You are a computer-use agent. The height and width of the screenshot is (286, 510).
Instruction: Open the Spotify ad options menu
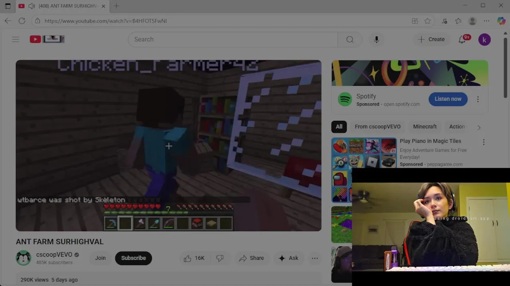(x=478, y=99)
